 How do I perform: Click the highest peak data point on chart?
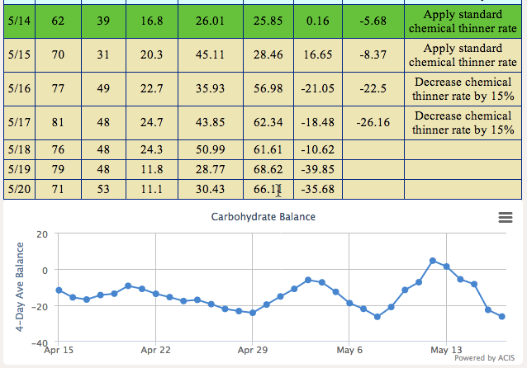(x=433, y=261)
